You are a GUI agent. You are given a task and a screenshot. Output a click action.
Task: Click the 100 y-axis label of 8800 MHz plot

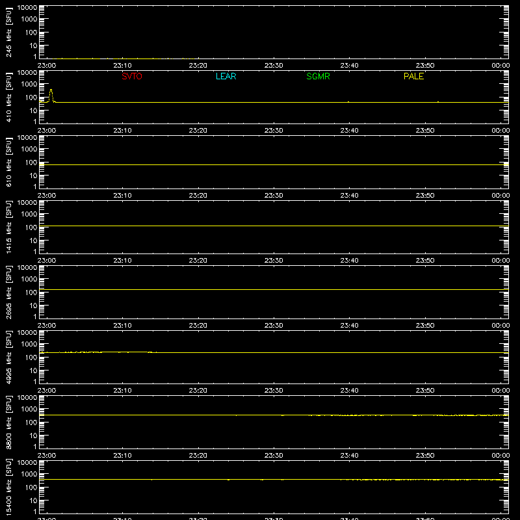[x=31, y=422]
